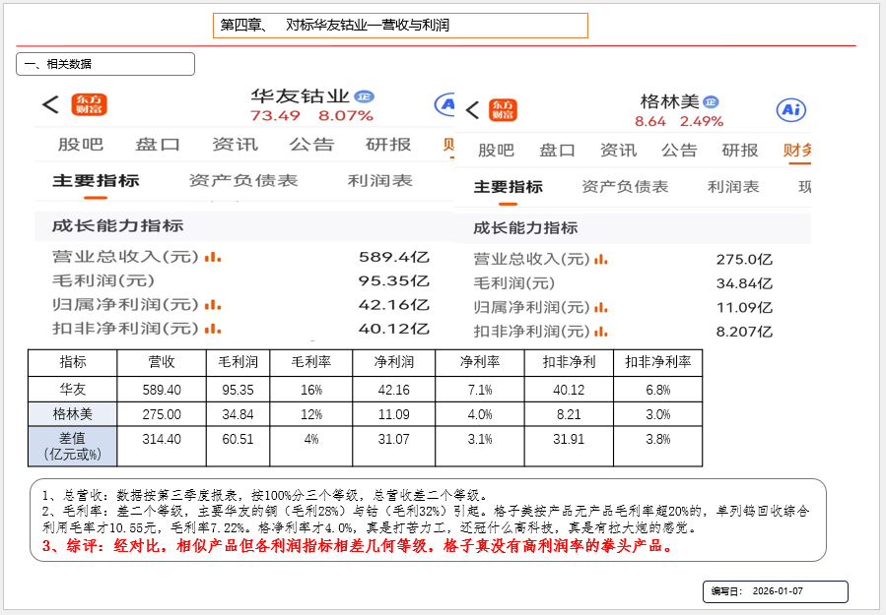The width and height of the screenshot is (886, 615).
Task: Open chart icon beside 格林美 扣非净利润
Action: click(x=601, y=332)
